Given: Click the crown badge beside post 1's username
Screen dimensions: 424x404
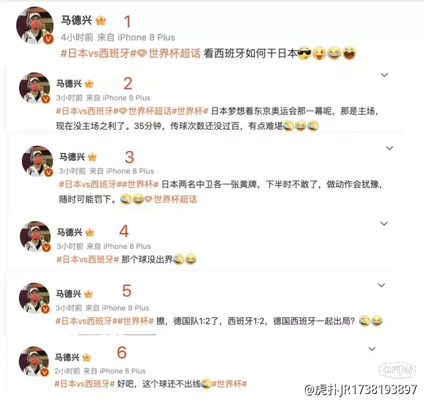Looking at the screenshot, I should [101, 21].
